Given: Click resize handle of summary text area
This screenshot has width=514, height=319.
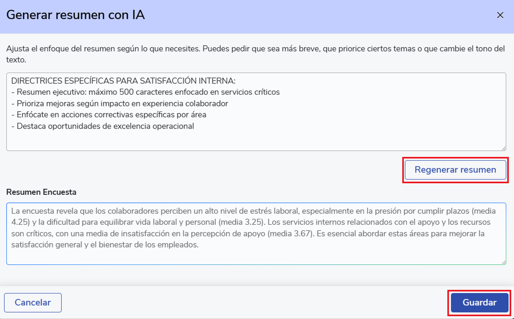Looking at the screenshot, I should [504, 262].
